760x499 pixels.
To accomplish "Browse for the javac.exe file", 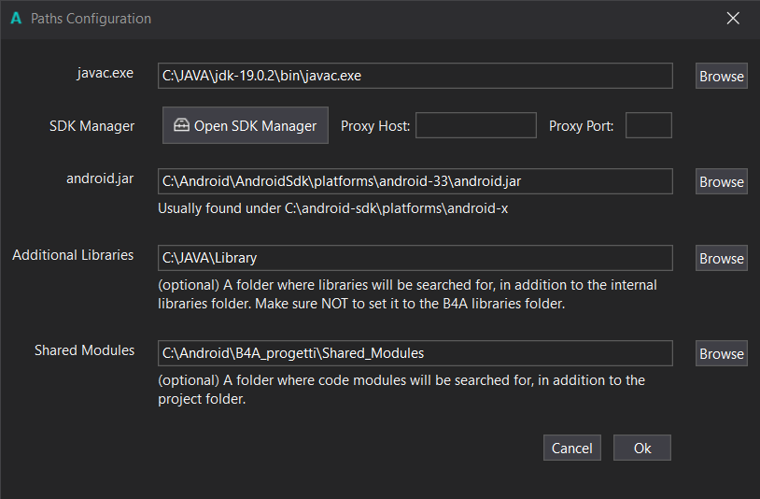I will (721, 77).
